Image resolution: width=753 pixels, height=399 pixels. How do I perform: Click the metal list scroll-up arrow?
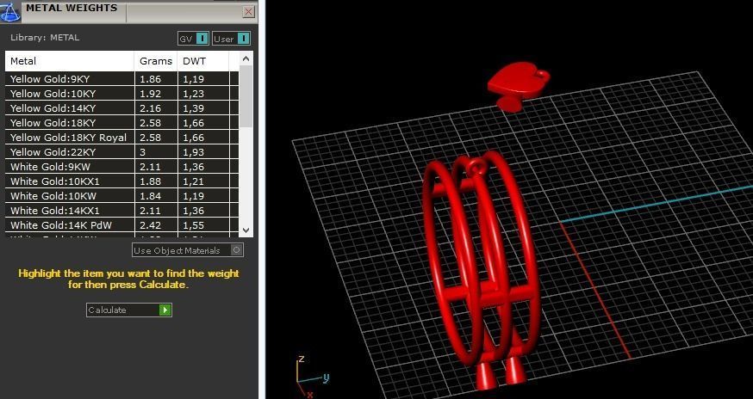(x=246, y=58)
